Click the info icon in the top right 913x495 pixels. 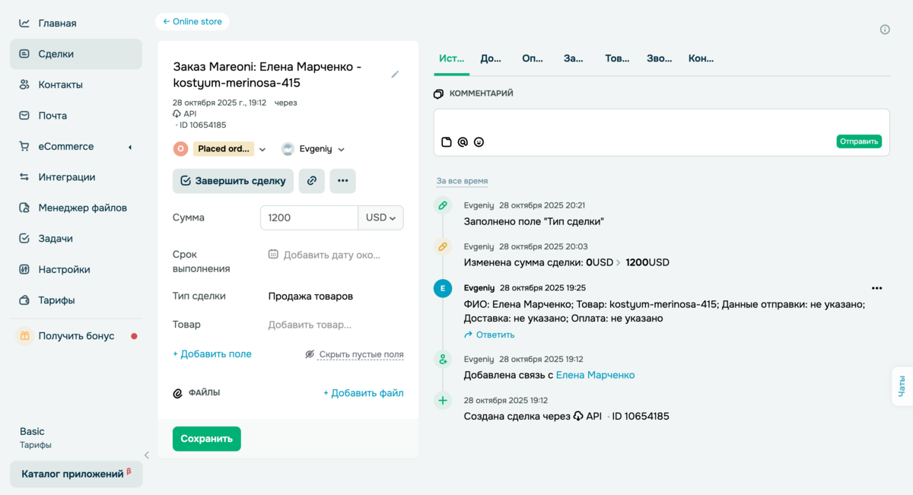(x=885, y=28)
